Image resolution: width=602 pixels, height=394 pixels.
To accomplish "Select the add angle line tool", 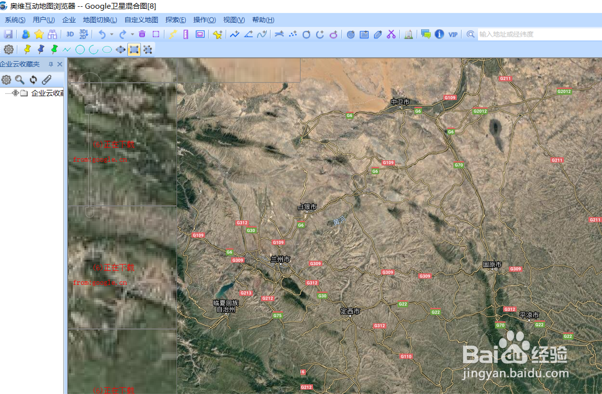I will [x=248, y=34].
